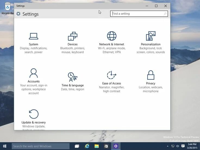
Task: Click the Find a setting field
Action: 139,14
